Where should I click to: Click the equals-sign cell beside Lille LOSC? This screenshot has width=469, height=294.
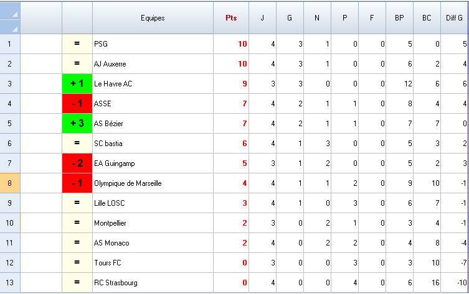(77, 203)
